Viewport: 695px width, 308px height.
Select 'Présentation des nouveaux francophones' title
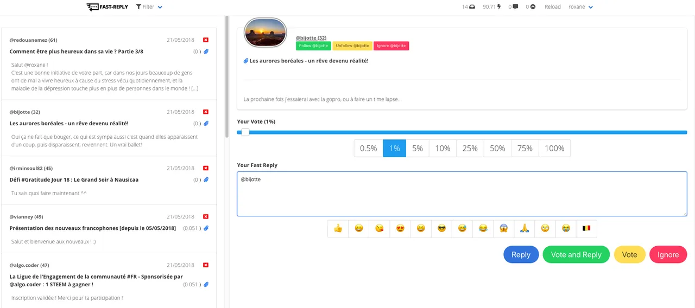[93, 228]
